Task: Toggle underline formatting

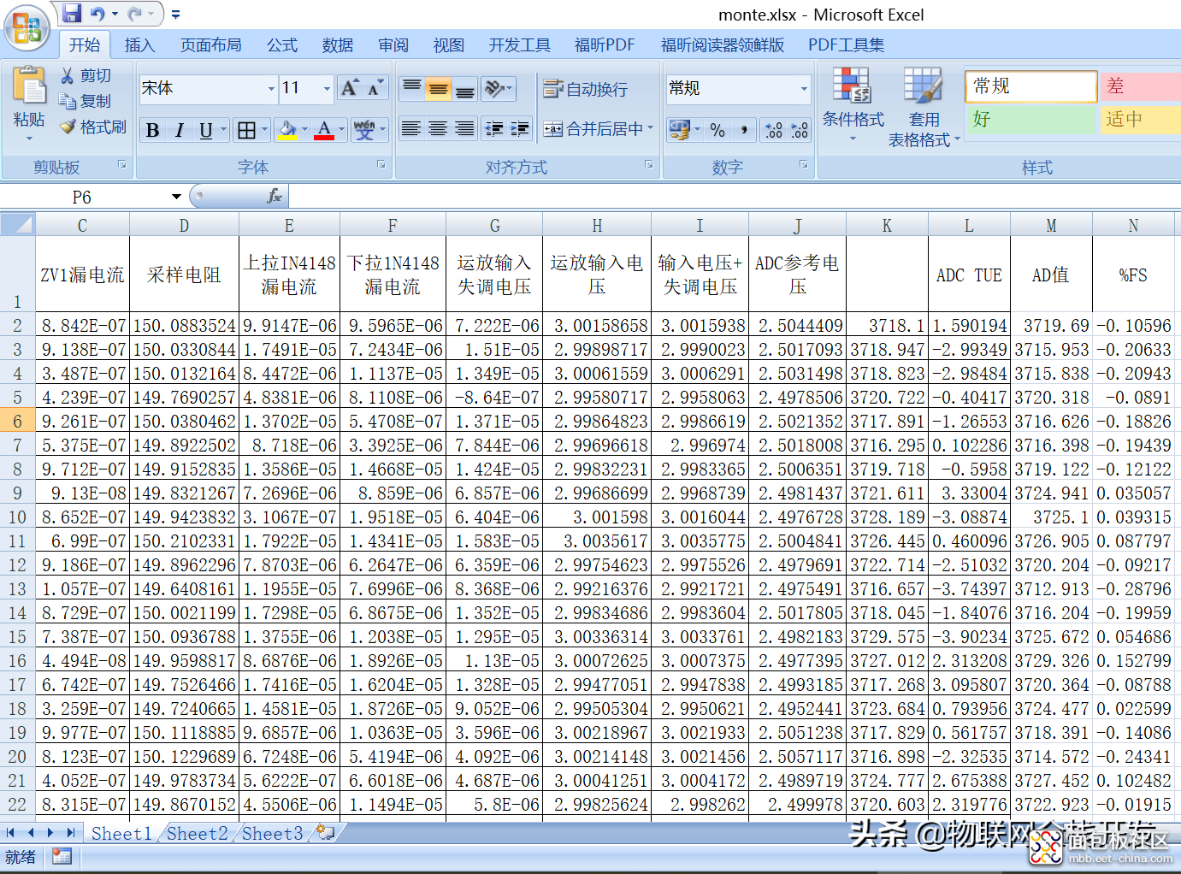Action: click(x=205, y=130)
